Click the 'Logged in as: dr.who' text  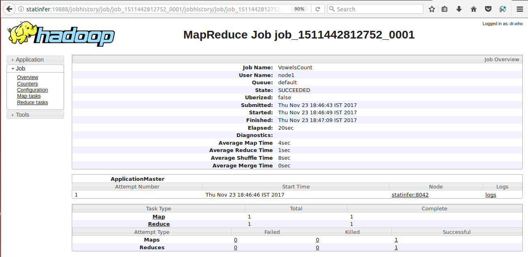[x=502, y=24]
